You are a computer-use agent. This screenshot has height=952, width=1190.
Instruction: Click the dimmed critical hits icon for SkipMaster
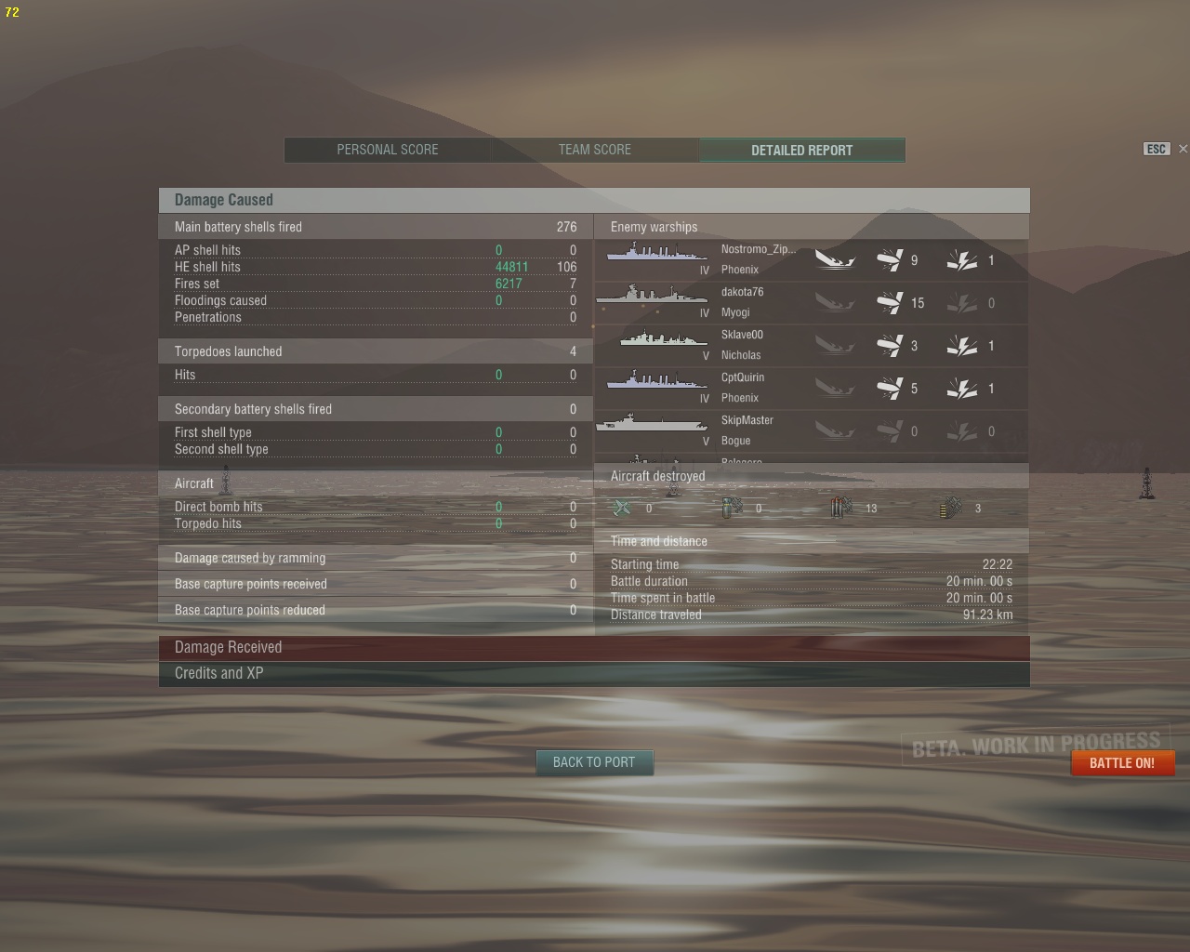[x=962, y=431]
